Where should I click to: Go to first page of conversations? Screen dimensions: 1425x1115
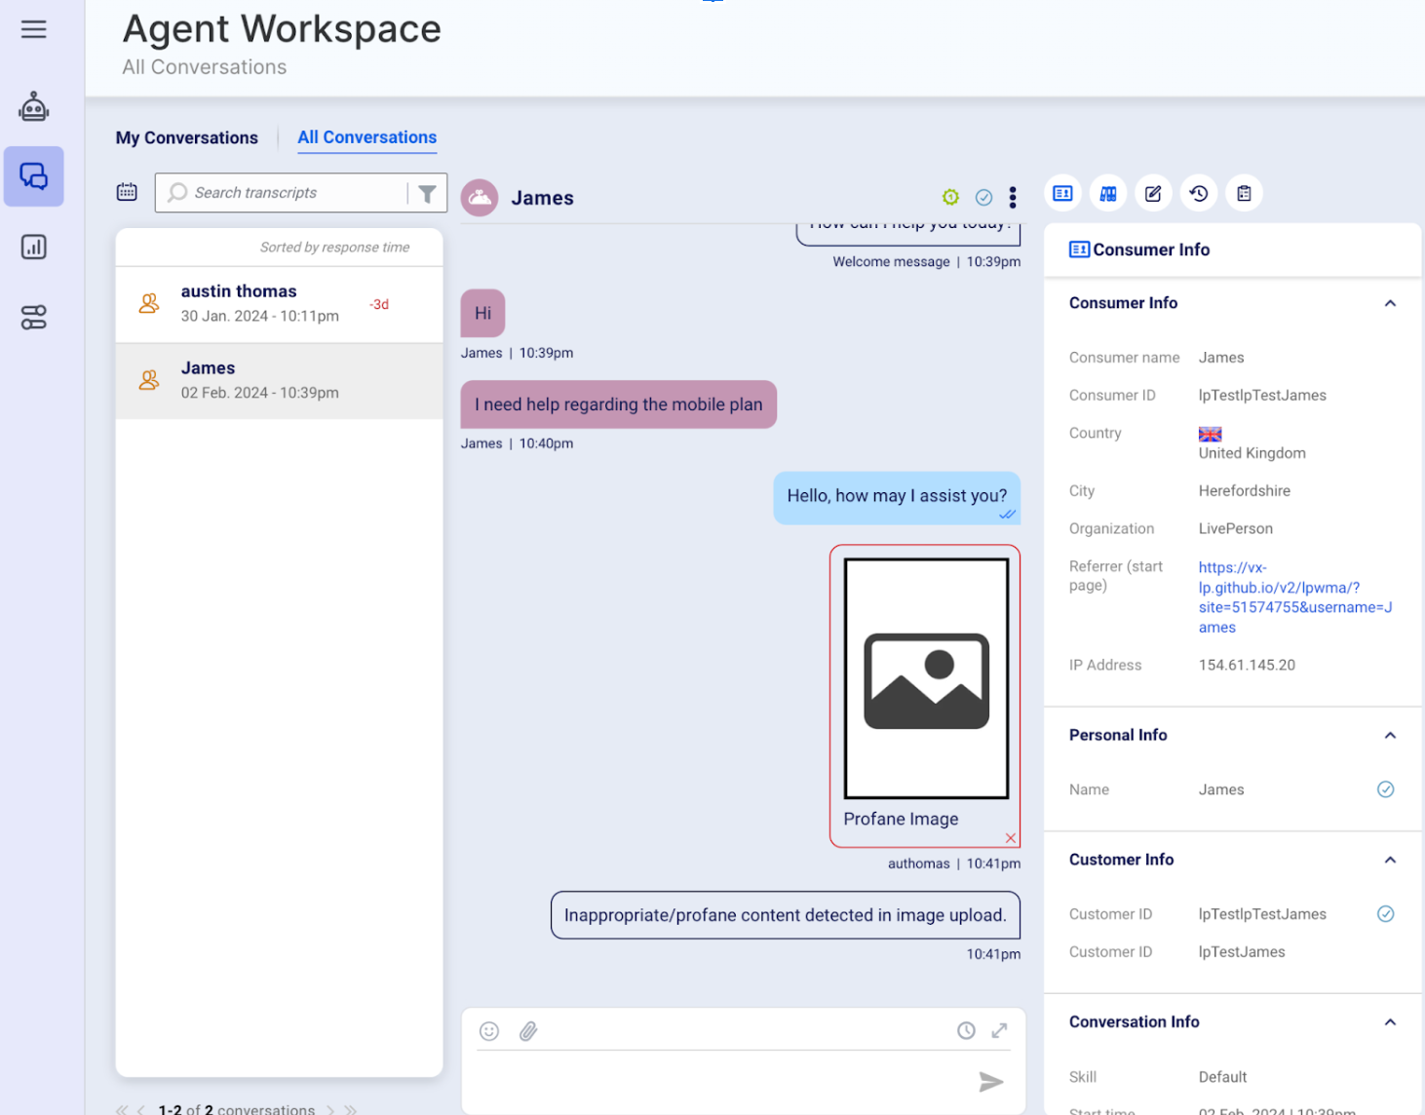[122, 1109]
